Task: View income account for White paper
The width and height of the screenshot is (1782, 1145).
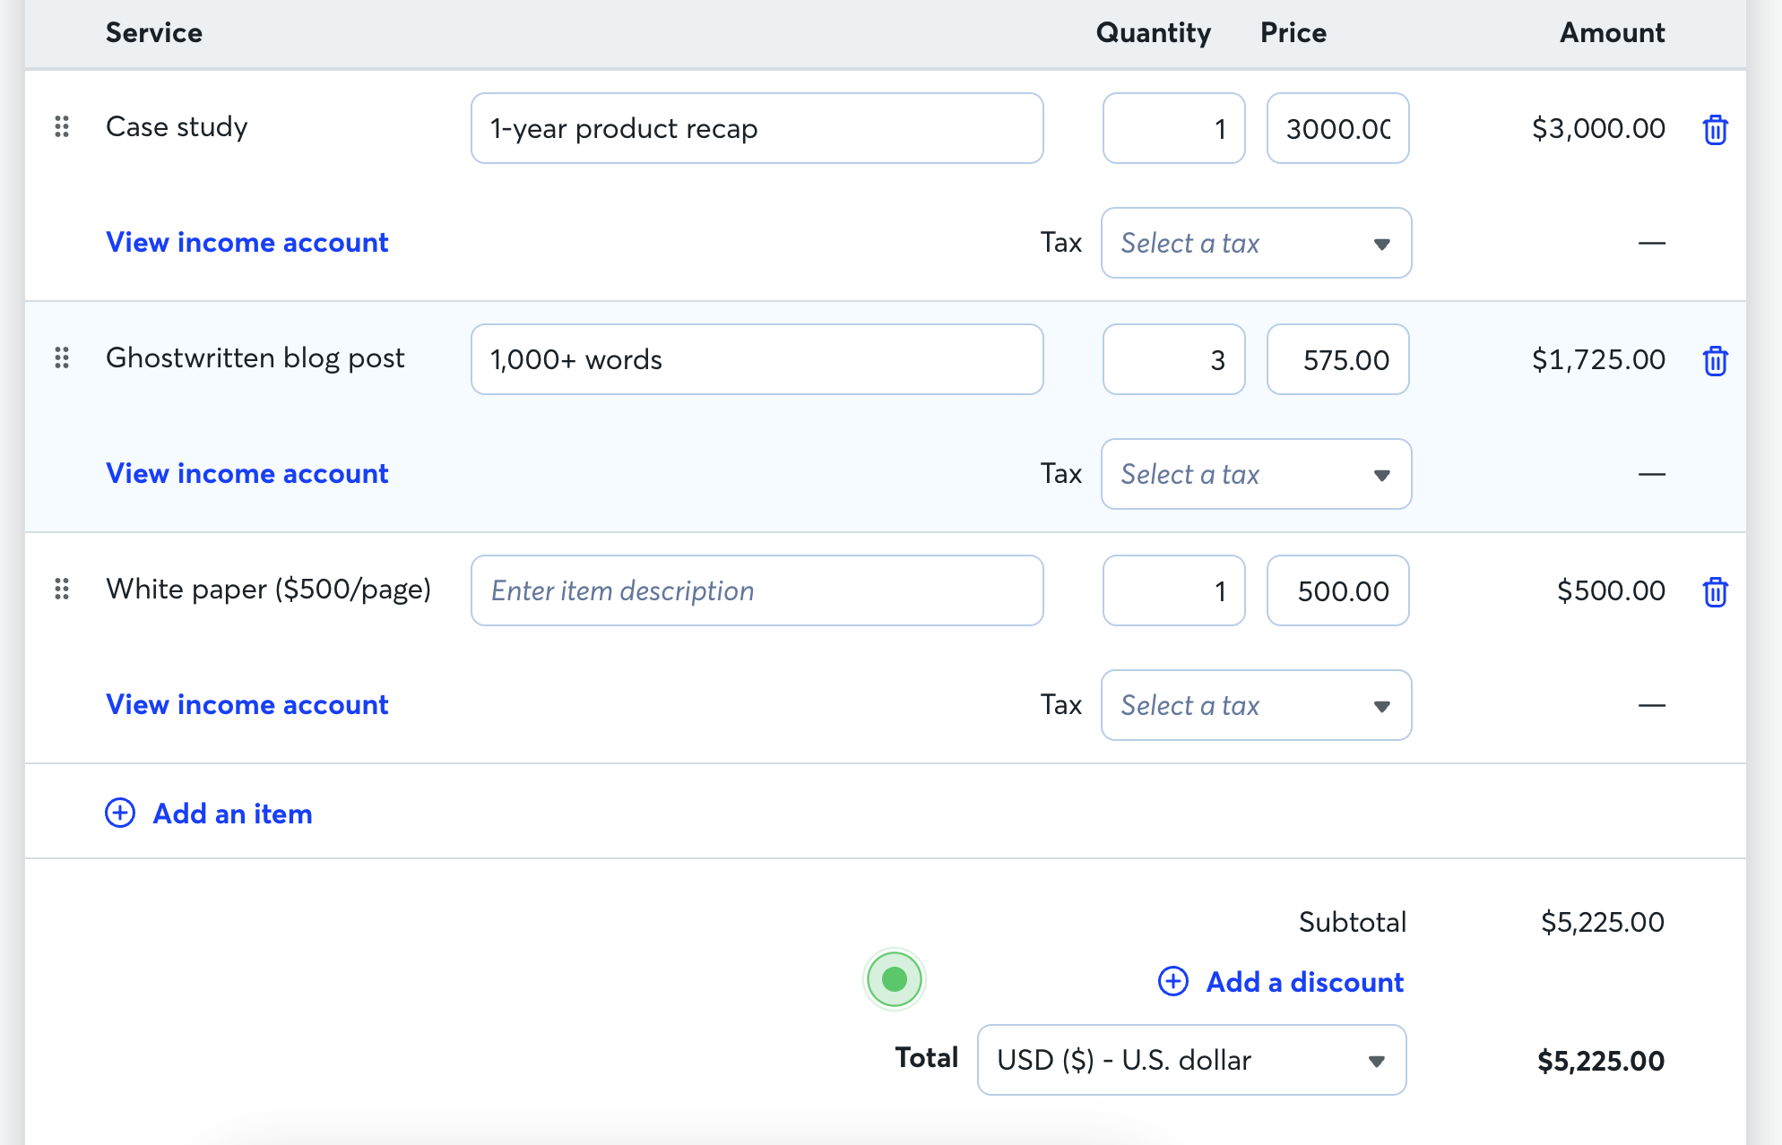Action: point(247,705)
